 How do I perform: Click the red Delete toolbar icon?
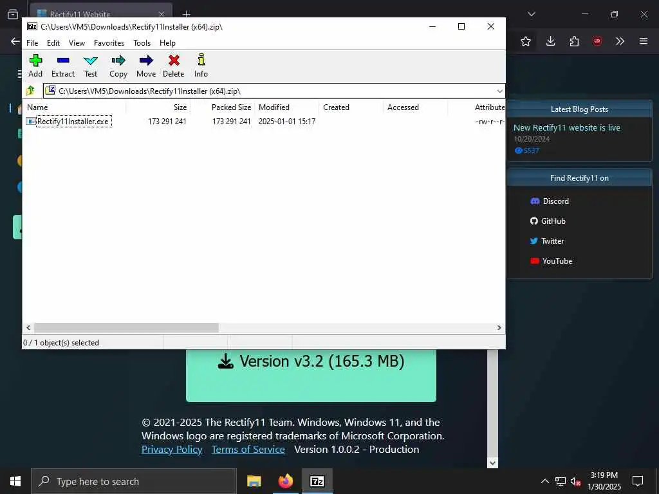tap(174, 66)
